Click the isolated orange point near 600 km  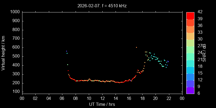(x=136, y=47)
